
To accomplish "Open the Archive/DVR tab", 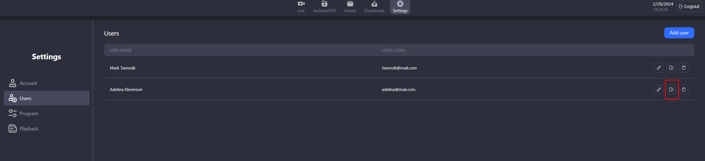I will [x=324, y=7].
